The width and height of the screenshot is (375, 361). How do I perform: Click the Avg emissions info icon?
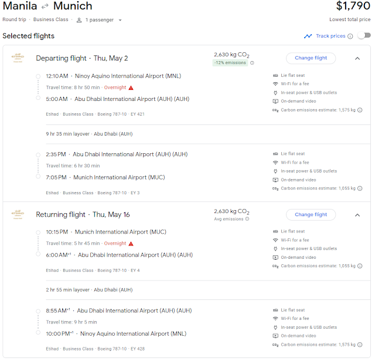coord(247,219)
